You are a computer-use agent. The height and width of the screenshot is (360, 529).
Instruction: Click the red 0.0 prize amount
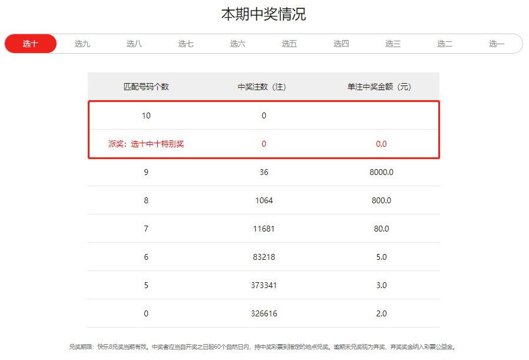381,144
